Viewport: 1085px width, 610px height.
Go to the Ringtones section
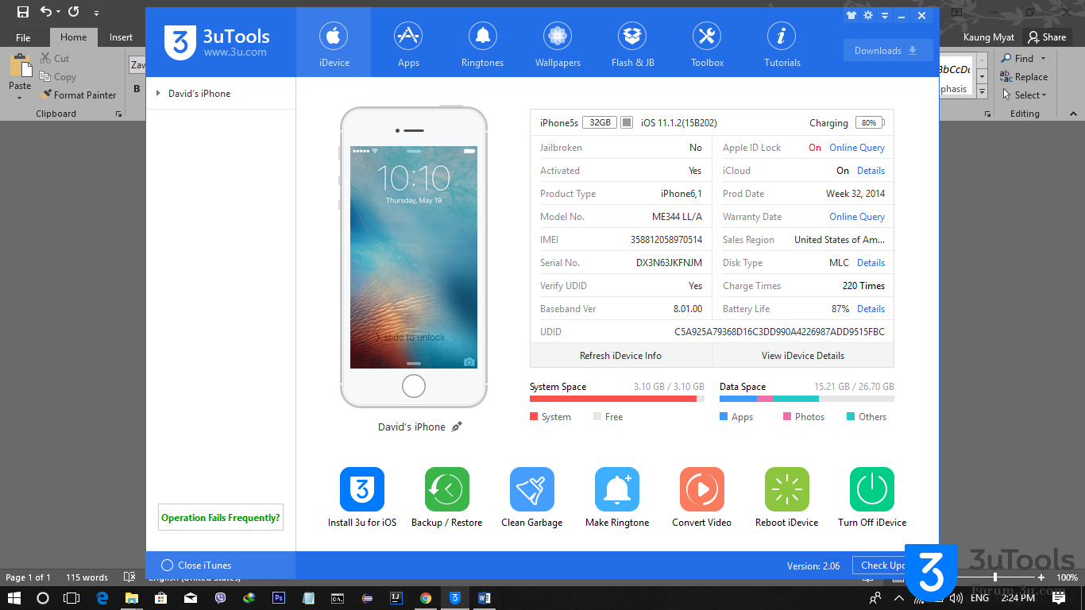point(482,44)
